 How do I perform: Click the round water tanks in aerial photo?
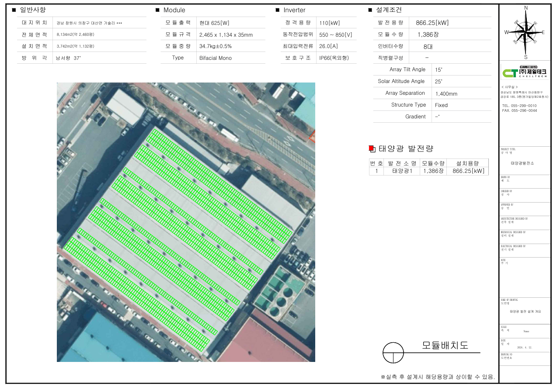click(280, 301)
